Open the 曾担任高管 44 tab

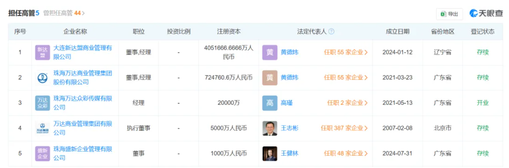click(64, 13)
